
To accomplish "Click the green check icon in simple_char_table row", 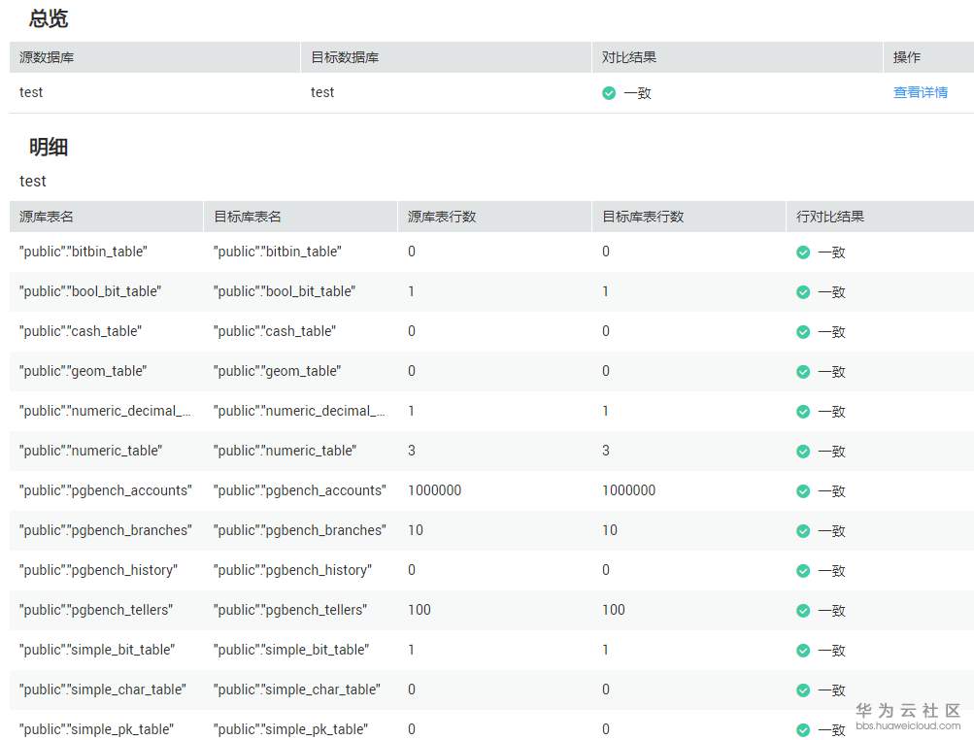I will click(x=803, y=690).
